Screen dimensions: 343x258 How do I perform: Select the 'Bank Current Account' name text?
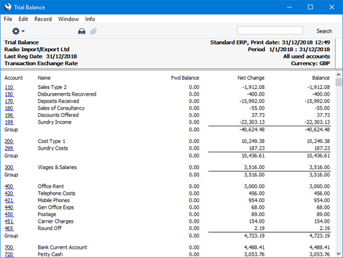pos(63,247)
